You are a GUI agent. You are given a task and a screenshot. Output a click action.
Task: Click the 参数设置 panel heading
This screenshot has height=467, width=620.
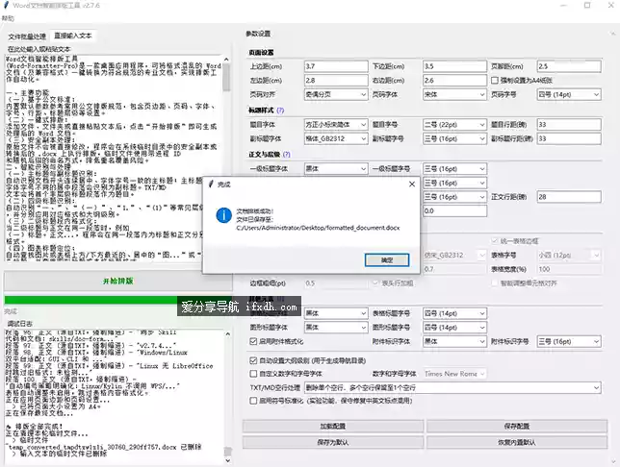click(x=258, y=34)
